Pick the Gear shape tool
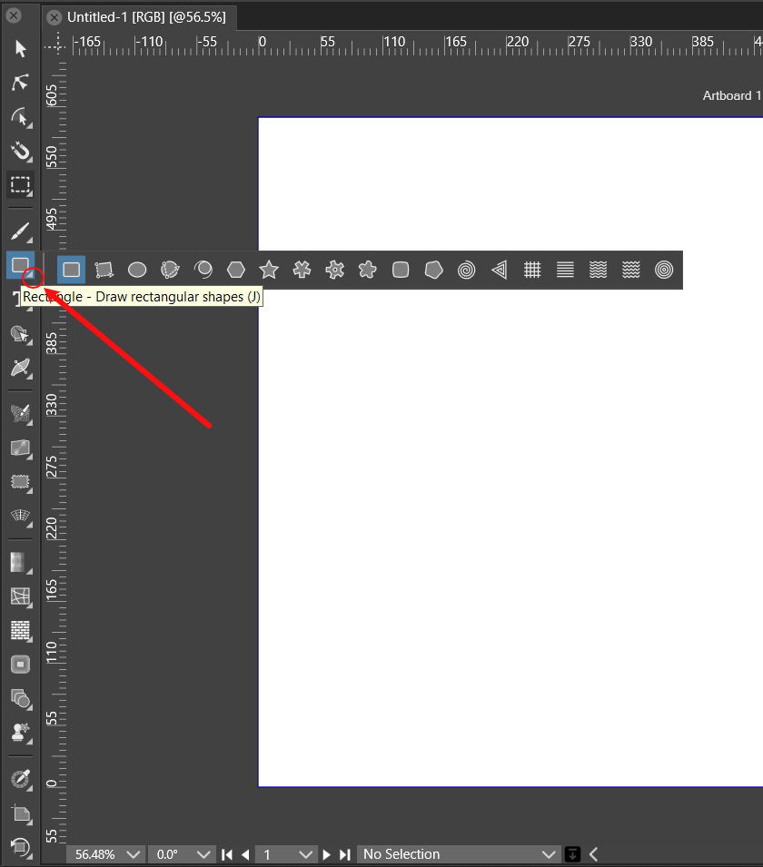Screen dimensions: 763x867 pos(335,270)
